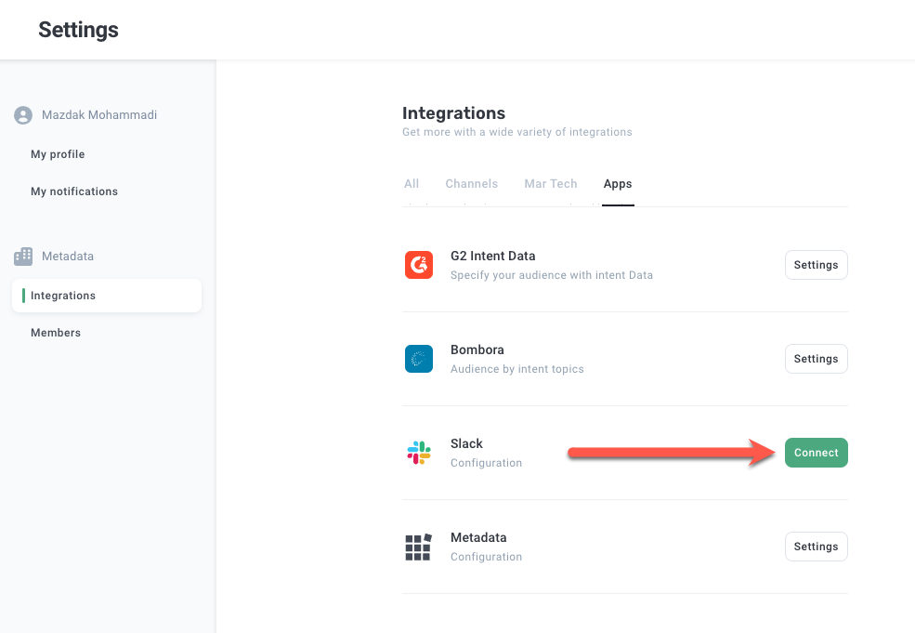Screen dimensions: 915x633
Task: Open Settings for Metadata integration
Action: click(816, 547)
